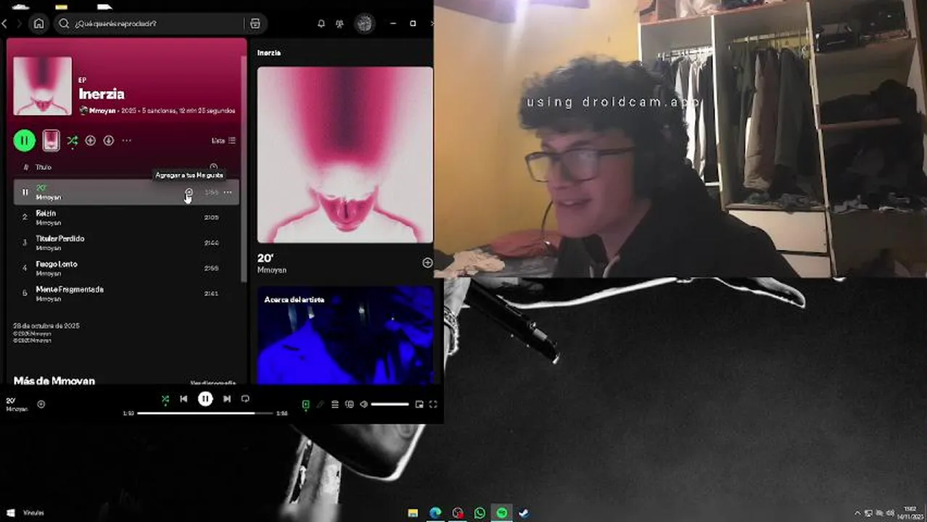Show hidden system tray icons
The image size is (927, 522).
[x=858, y=513]
